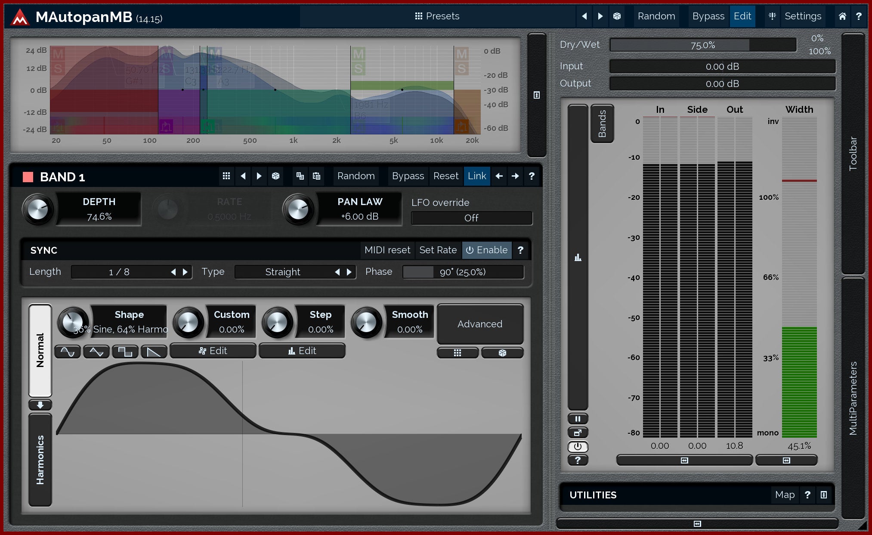
Task: Click the randomize dice icon in top bar
Action: tap(617, 16)
